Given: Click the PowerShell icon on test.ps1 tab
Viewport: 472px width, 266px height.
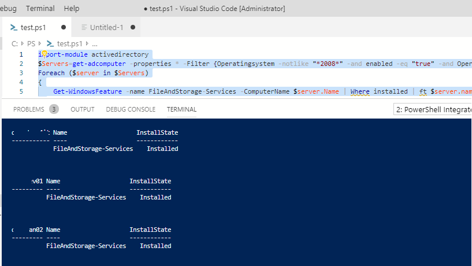Looking at the screenshot, I should click(13, 27).
